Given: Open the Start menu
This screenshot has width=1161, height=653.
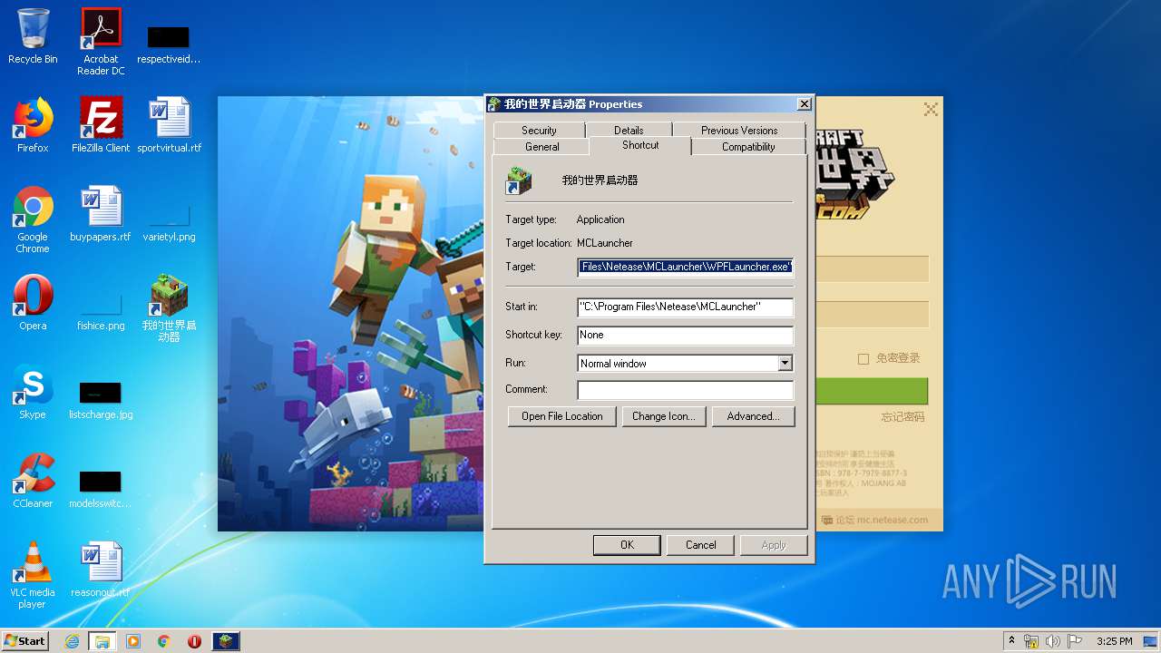Looking at the screenshot, I should (25, 641).
